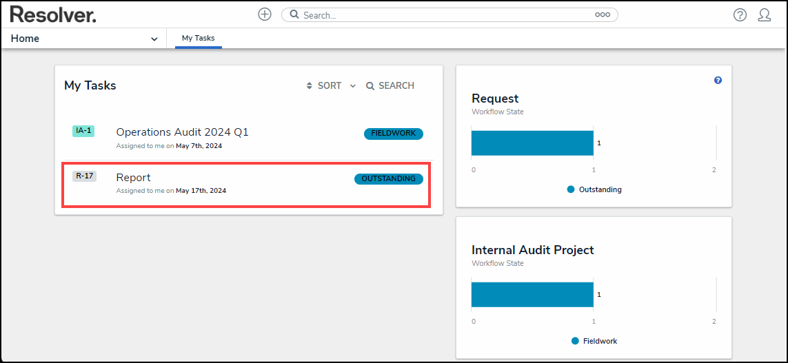Click the plus create-new icon
The image size is (788, 363).
click(265, 14)
